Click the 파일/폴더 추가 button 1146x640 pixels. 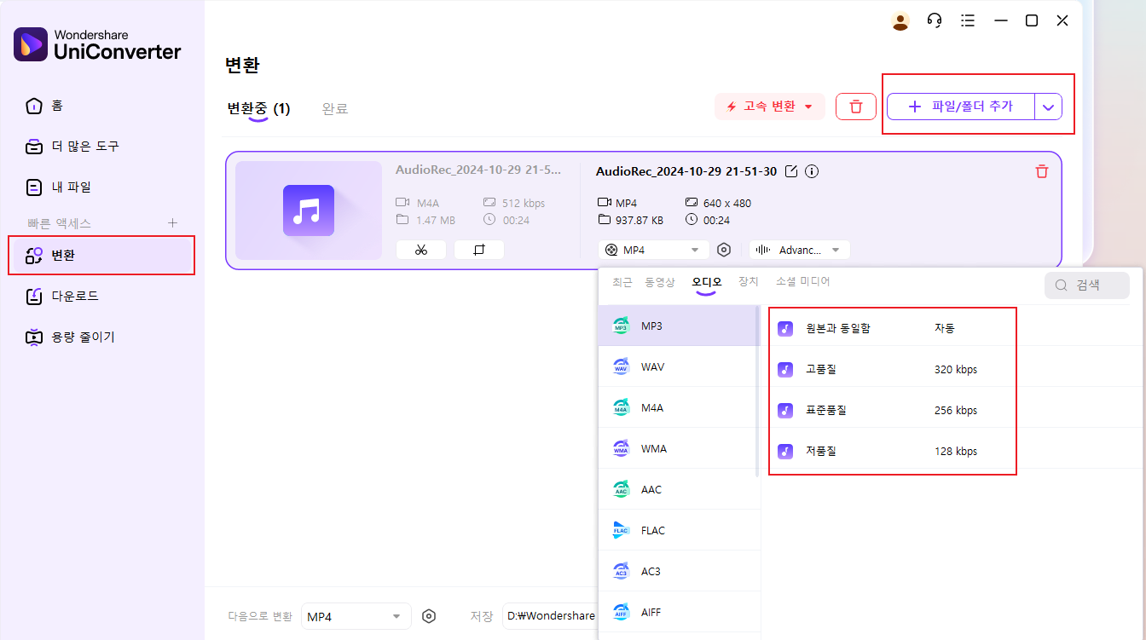click(961, 107)
